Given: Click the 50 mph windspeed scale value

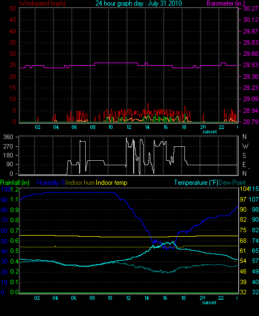Looking at the screenshot, I should click(12, 8).
